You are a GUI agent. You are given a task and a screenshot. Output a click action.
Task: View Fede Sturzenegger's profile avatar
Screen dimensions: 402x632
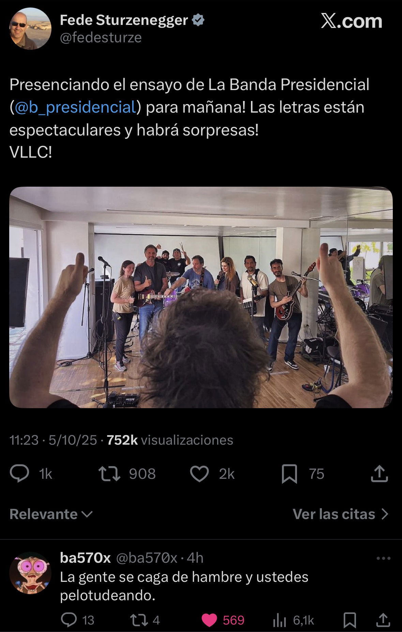coord(30,29)
